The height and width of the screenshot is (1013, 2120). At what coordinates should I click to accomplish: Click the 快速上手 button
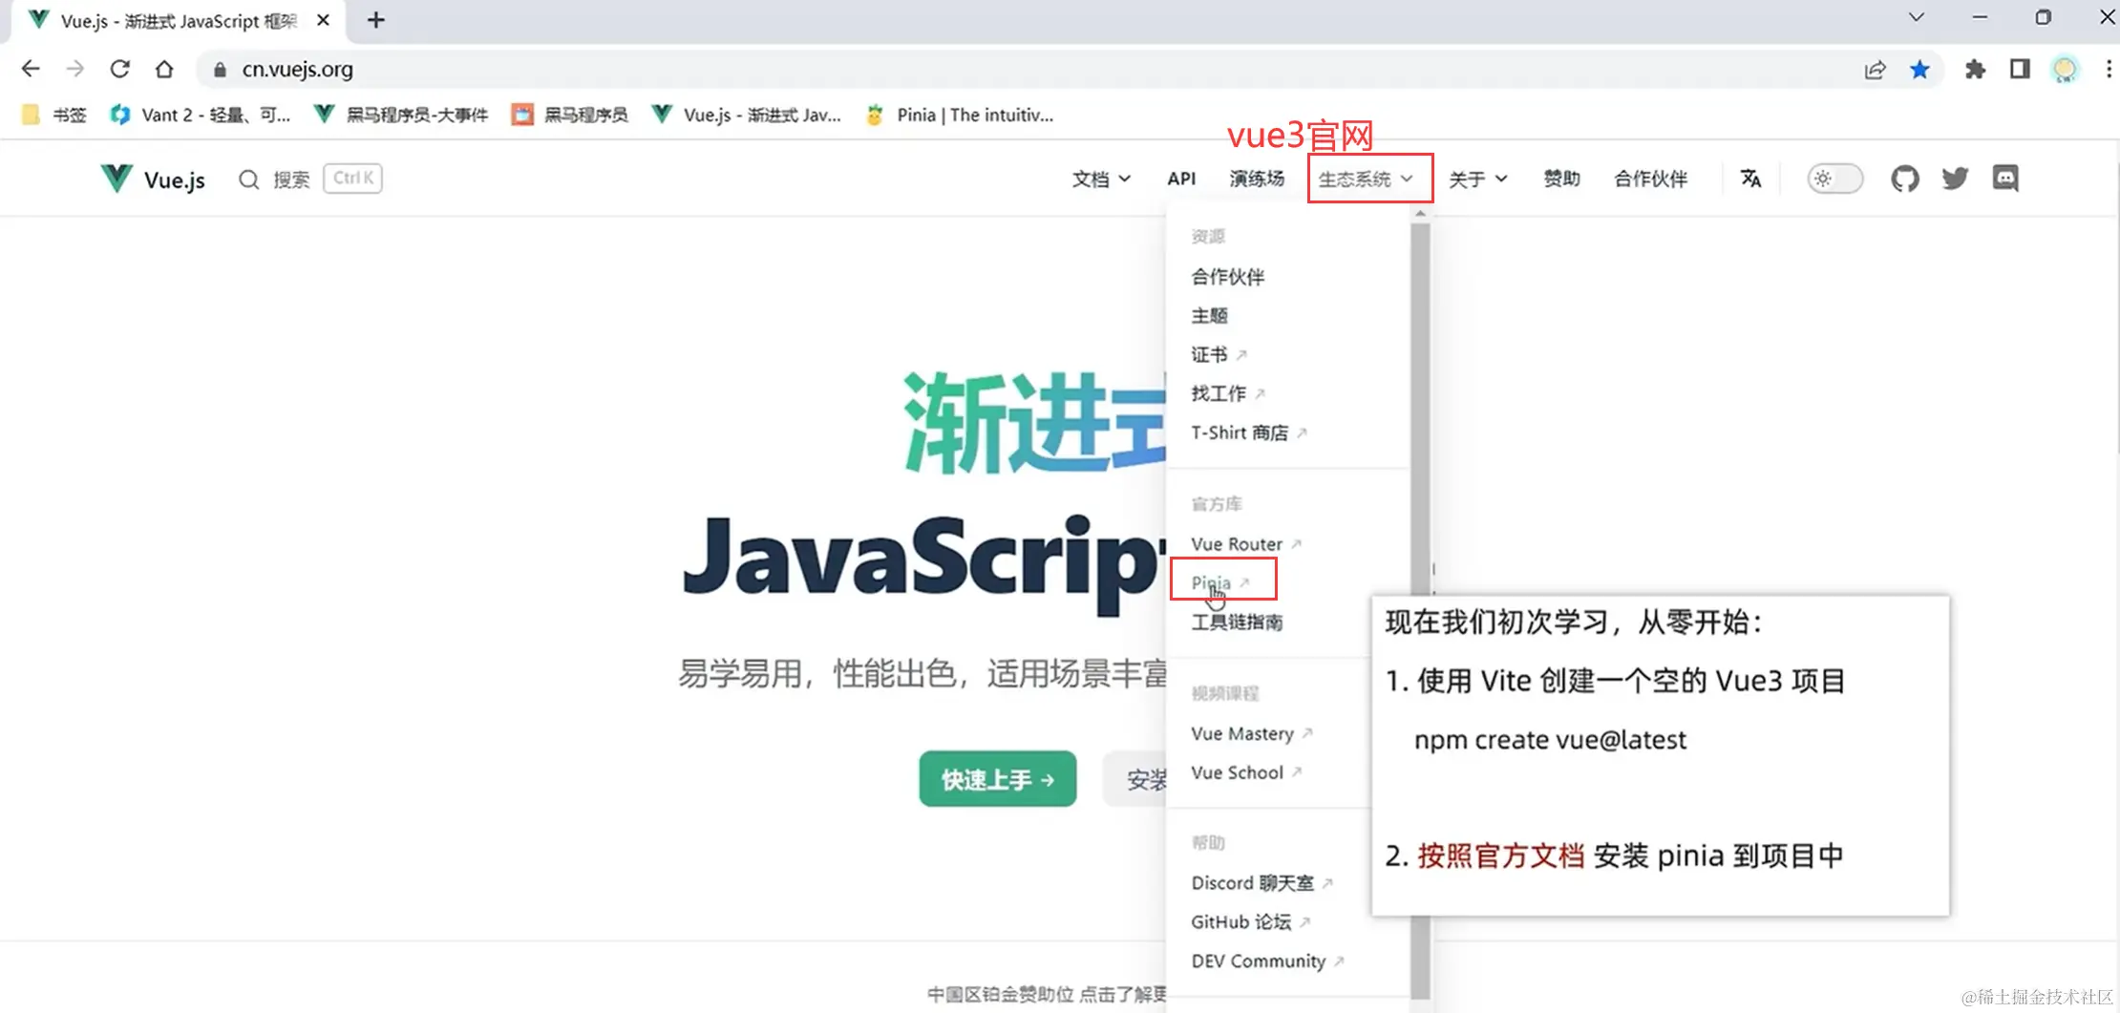coord(998,779)
